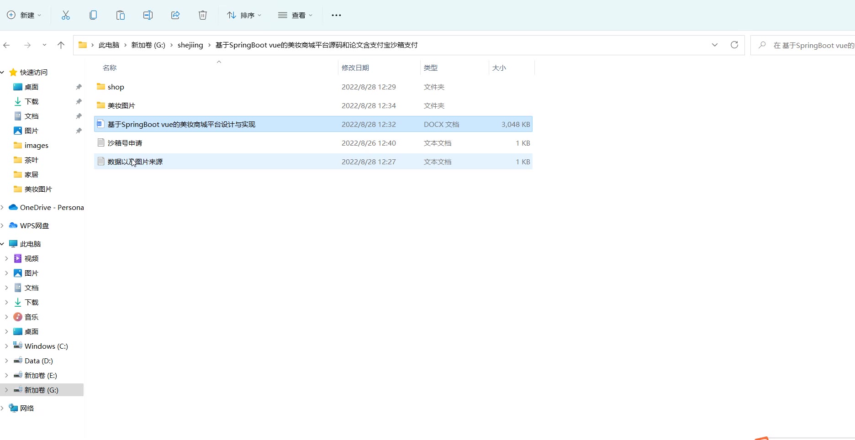Viewport: 855px width, 440px height.
Task: Select the shop folder
Action: point(116,87)
